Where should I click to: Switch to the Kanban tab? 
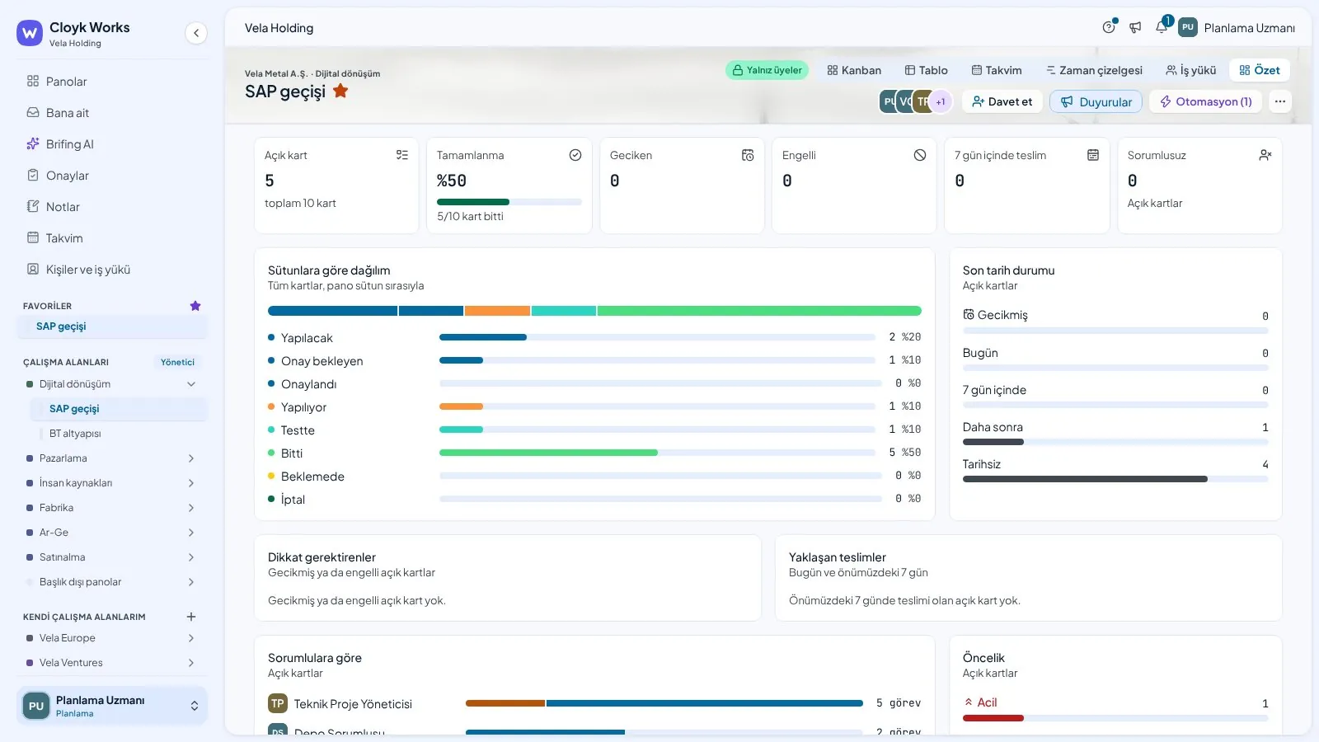(854, 70)
